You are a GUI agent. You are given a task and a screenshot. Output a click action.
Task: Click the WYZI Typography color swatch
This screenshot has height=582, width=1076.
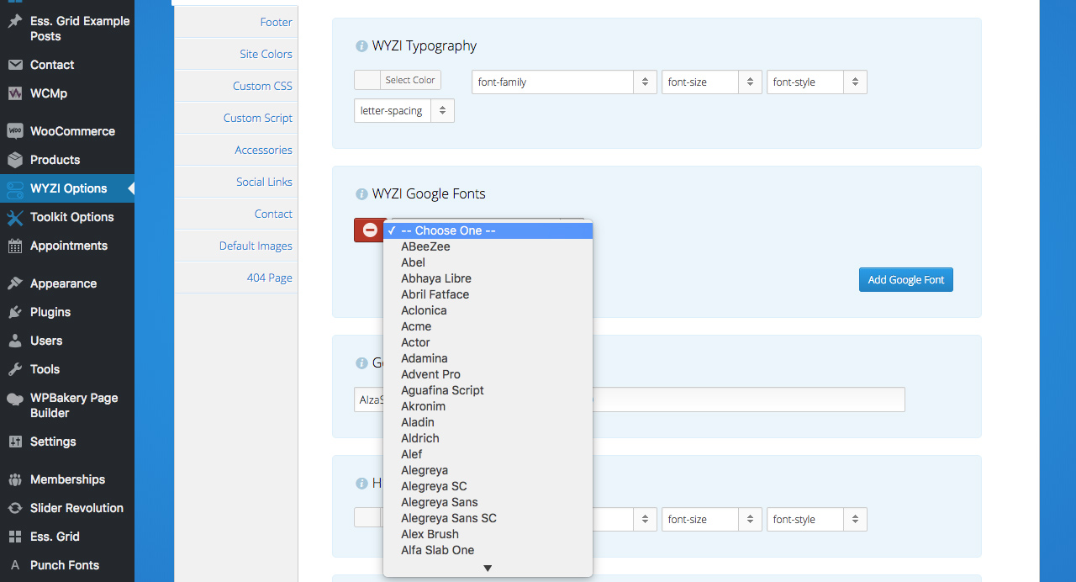(x=367, y=81)
